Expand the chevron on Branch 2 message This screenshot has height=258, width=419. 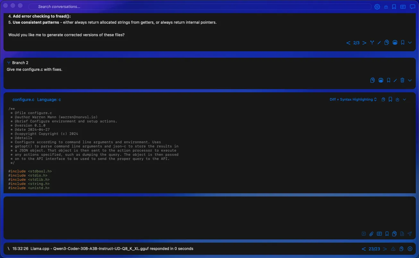[x=410, y=80]
